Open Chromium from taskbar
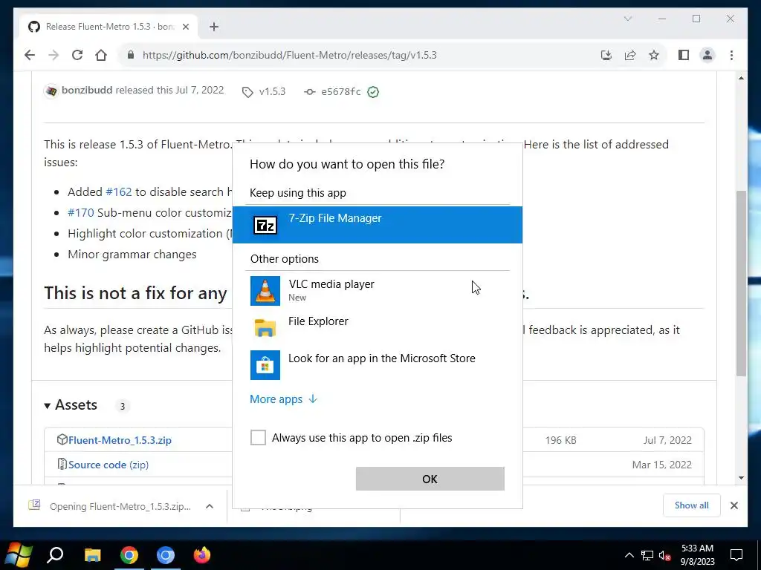Viewport: 761px width, 570px height. (166, 555)
